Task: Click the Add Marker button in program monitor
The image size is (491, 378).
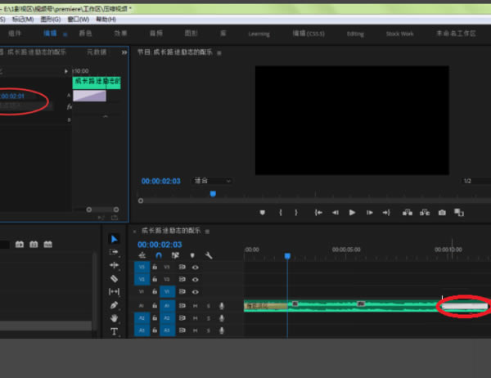Action: 263,212
